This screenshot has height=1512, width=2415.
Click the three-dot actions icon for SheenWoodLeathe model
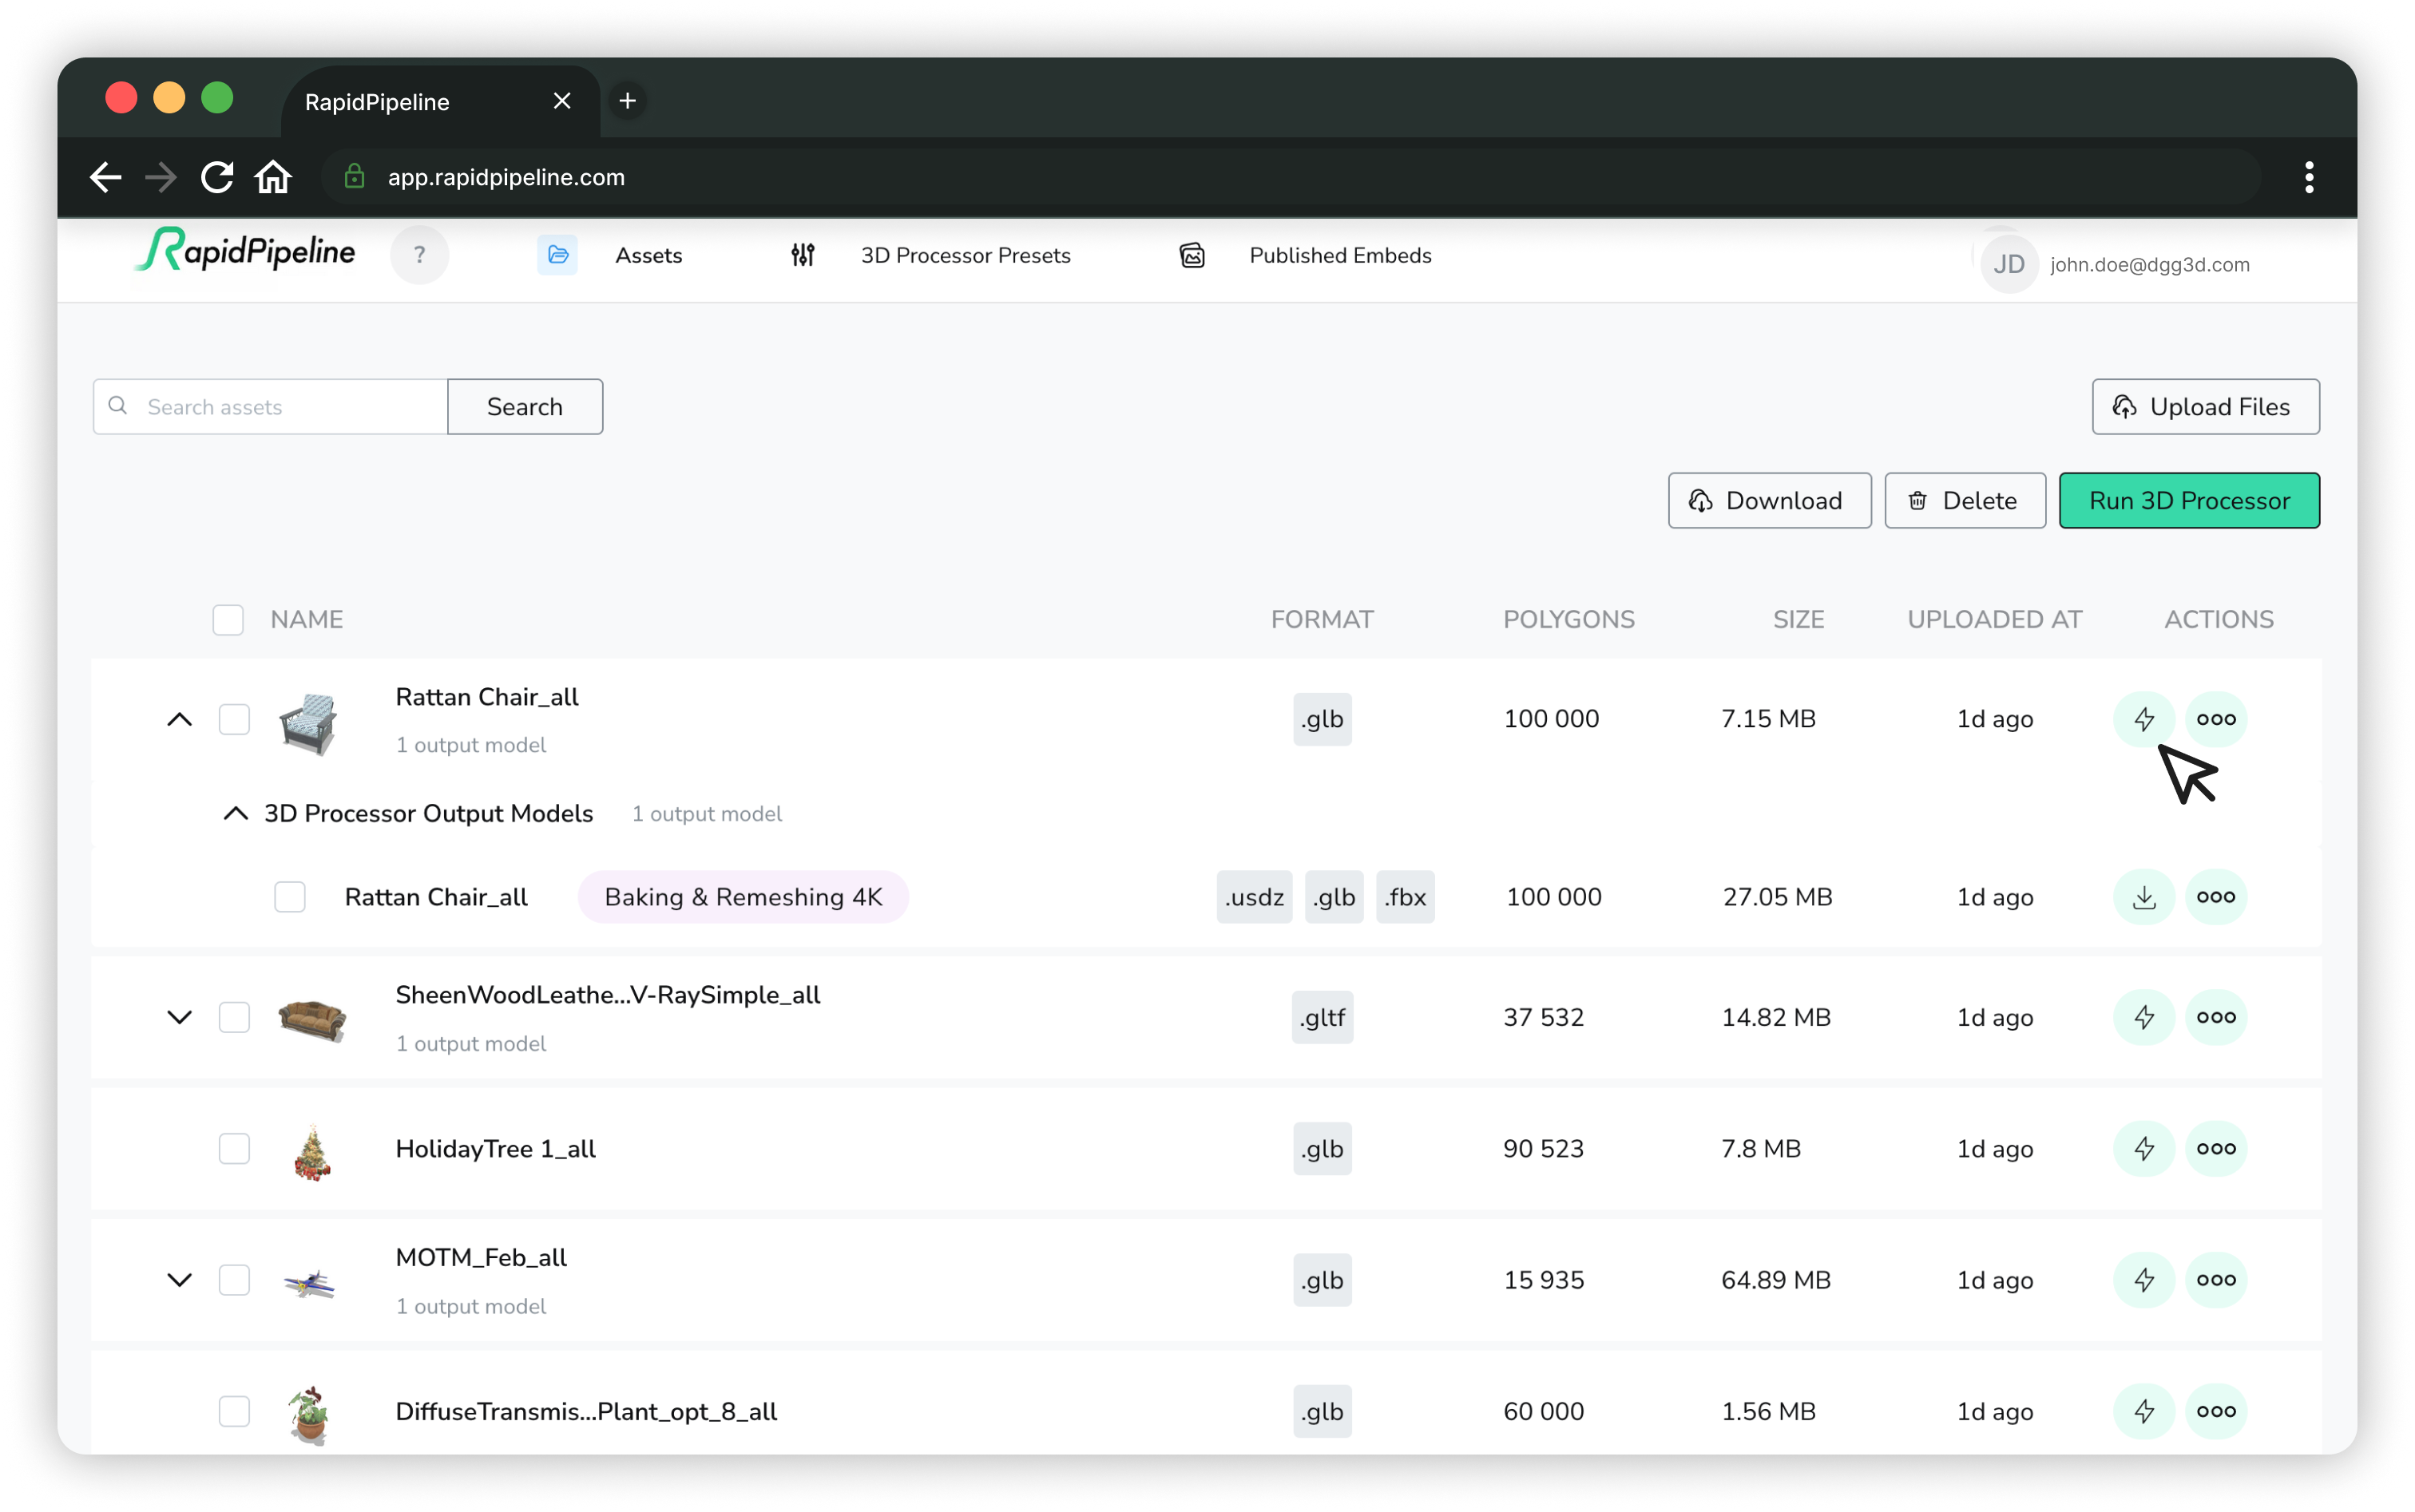coord(2216,1015)
